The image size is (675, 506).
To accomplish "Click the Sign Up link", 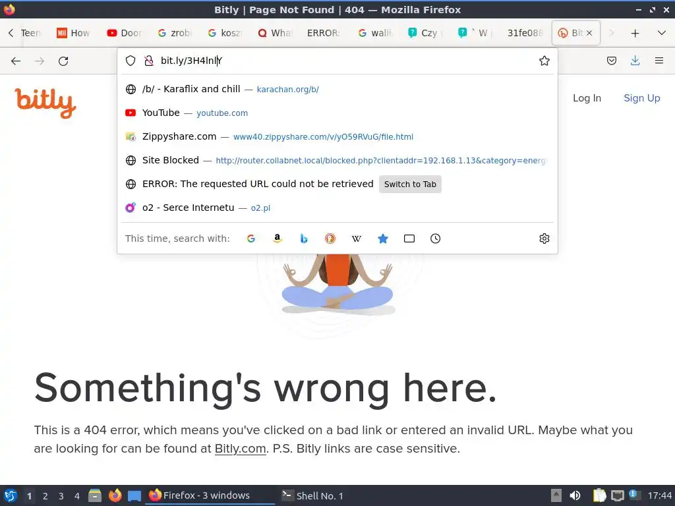I will click(642, 98).
